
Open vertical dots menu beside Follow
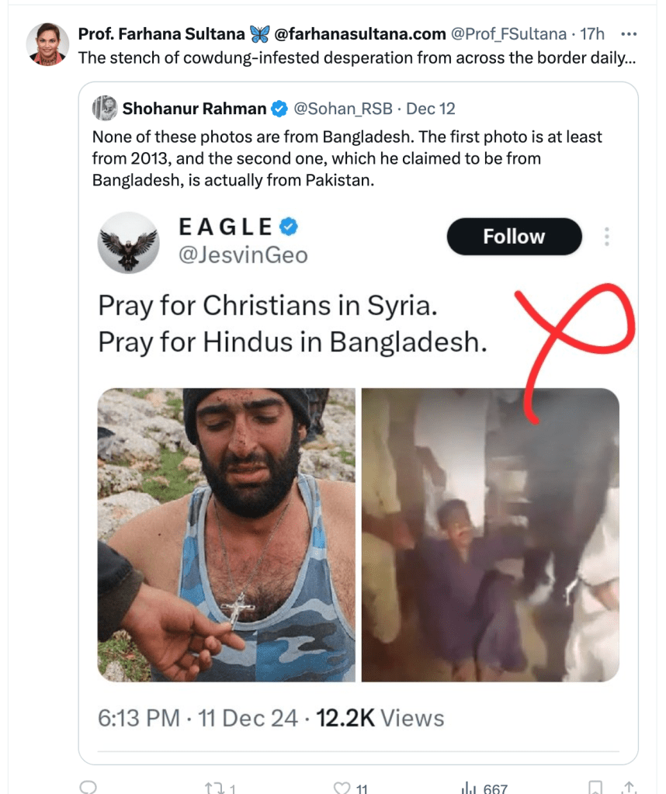point(607,237)
